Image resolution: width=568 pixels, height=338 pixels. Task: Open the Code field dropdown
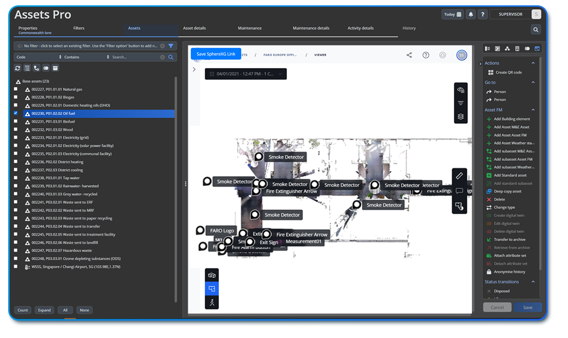click(38, 57)
